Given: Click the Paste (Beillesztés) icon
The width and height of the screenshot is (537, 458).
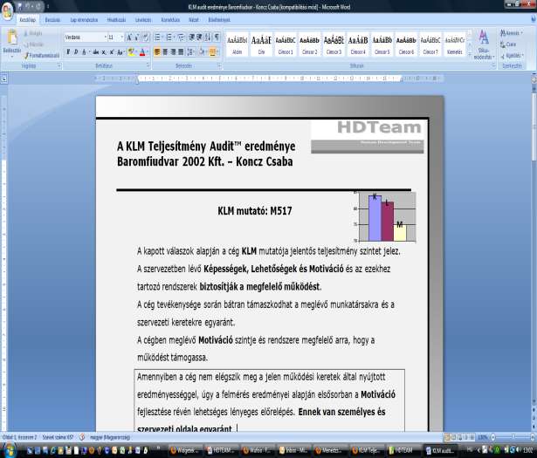Looking at the screenshot, I should tap(12, 38).
